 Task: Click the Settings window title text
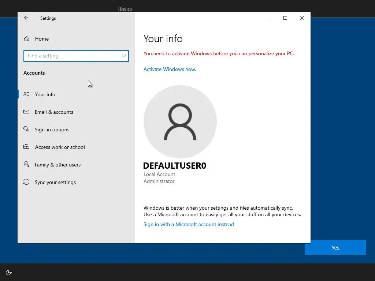48,18
